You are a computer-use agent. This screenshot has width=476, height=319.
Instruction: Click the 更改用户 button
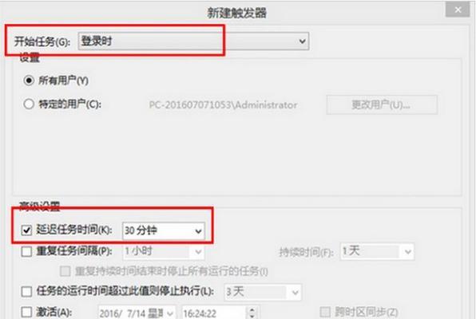[382, 105]
